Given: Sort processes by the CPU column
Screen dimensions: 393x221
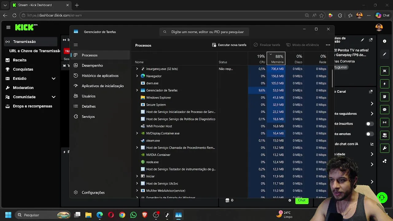Looking at the screenshot, I should [x=257, y=59].
